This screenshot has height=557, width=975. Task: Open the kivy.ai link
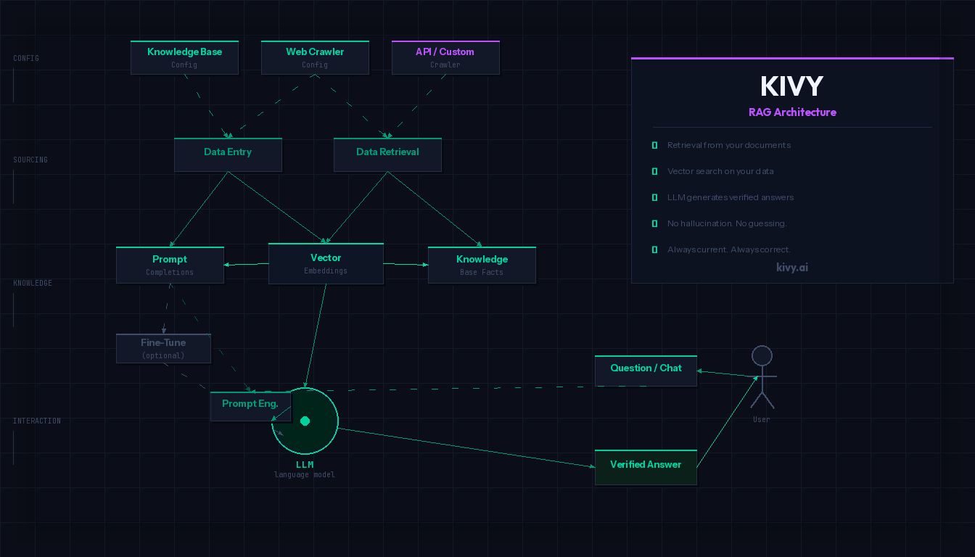point(792,267)
